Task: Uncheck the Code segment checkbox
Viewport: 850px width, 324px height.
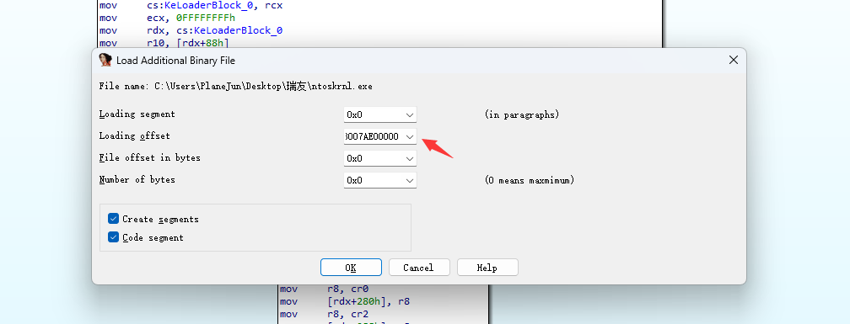Action: pos(113,237)
